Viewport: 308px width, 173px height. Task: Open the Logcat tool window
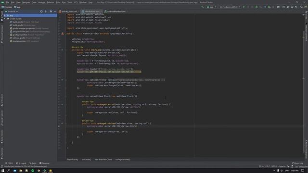[21, 163]
